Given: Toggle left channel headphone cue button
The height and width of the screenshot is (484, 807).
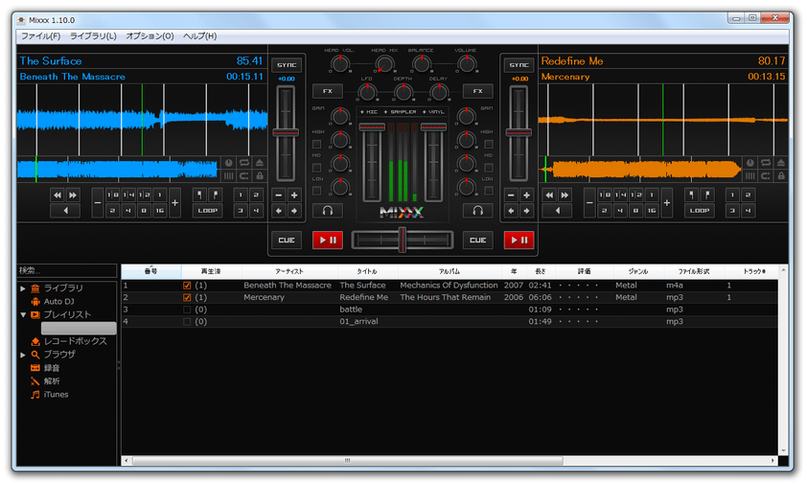Looking at the screenshot, I should (x=328, y=211).
